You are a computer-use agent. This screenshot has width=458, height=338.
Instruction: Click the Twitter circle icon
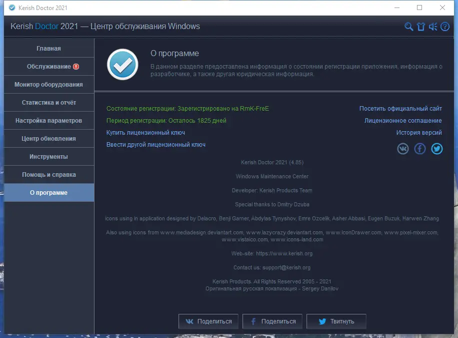437,148
